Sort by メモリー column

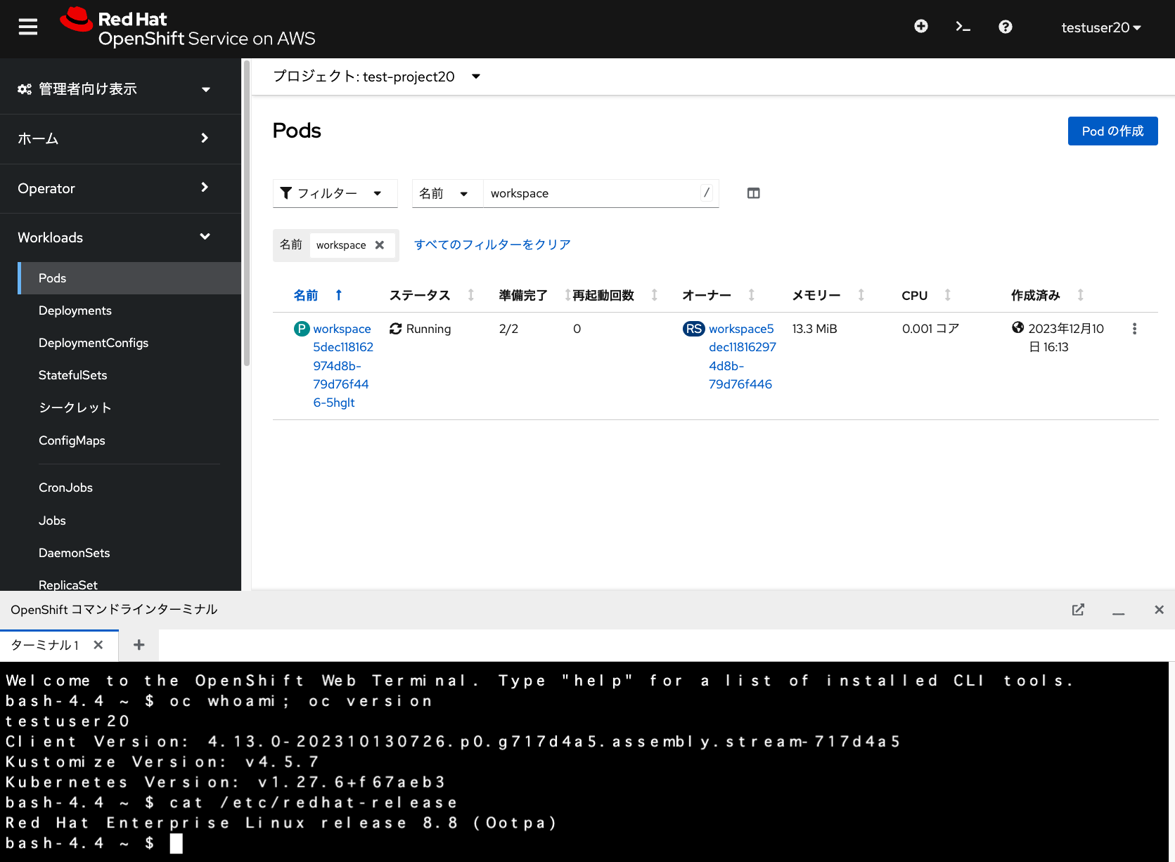(828, 295)
